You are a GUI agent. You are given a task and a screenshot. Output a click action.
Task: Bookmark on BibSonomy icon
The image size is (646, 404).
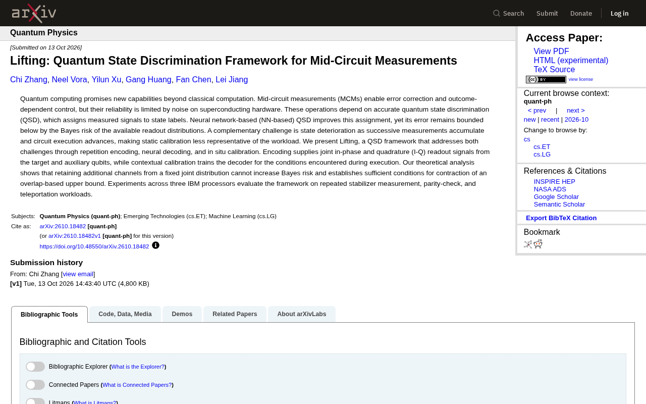pos(528,244)
